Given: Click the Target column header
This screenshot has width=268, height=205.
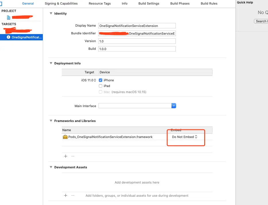Looking at the screenshot, I should click(89, 72).
